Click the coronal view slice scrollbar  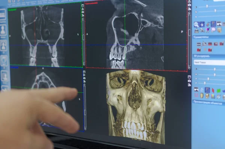(84, 41)
